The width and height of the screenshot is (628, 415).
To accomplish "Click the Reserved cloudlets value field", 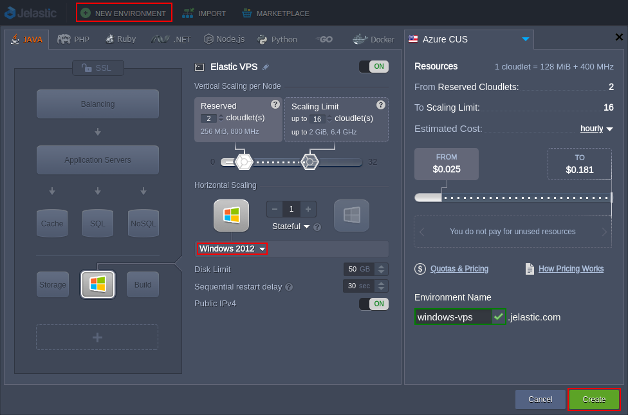I will tap(208, 118).
